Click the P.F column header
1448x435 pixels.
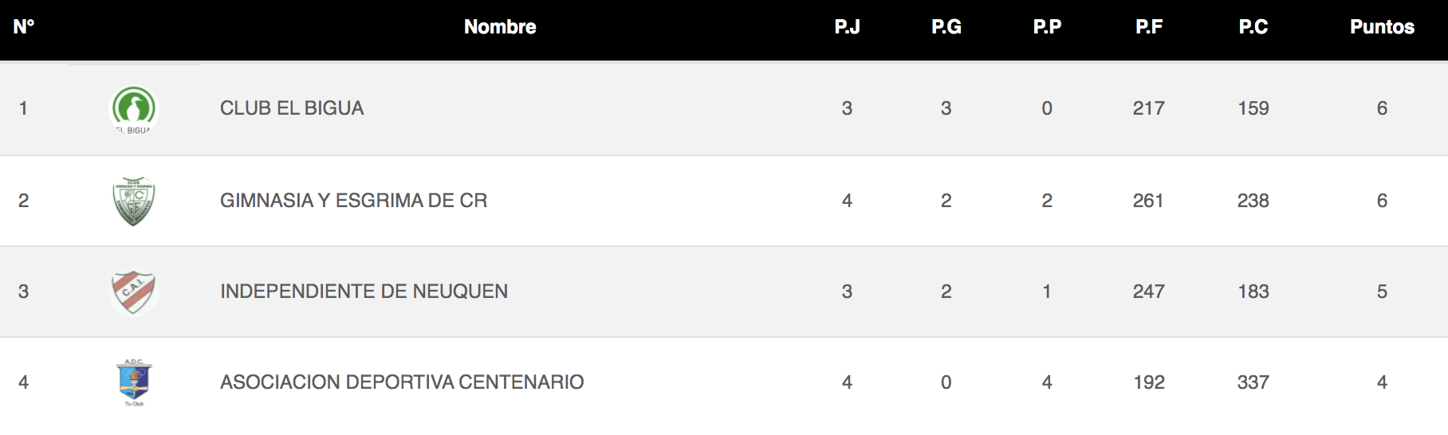(1149, 27)
